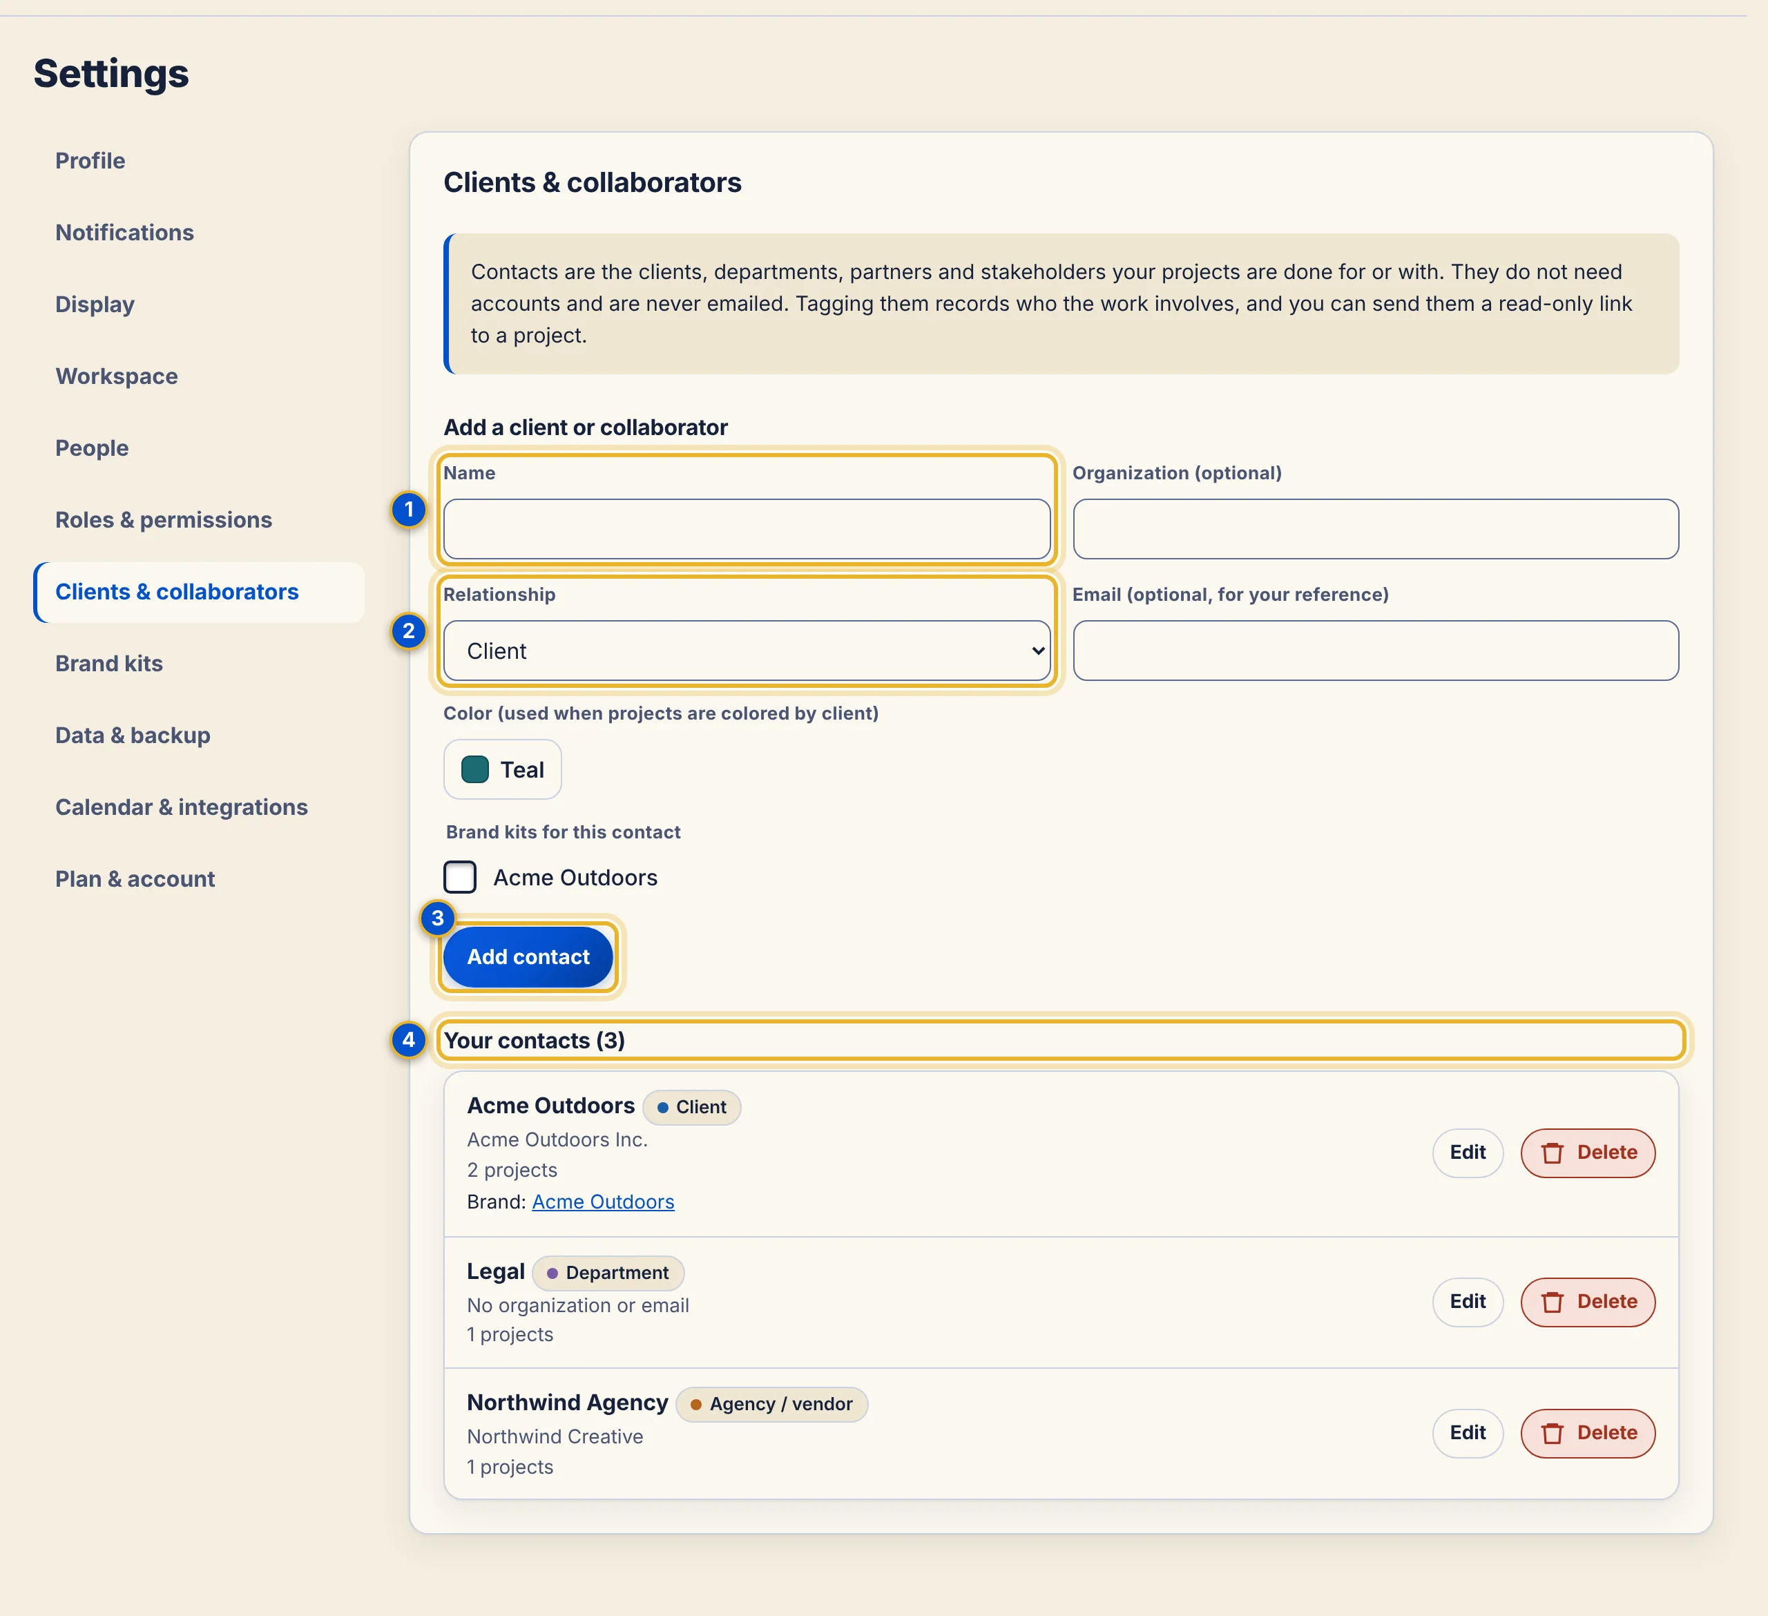Open the People settings page
Image resolution: width=1768 pixels, height=1616 pixels.
92,448
